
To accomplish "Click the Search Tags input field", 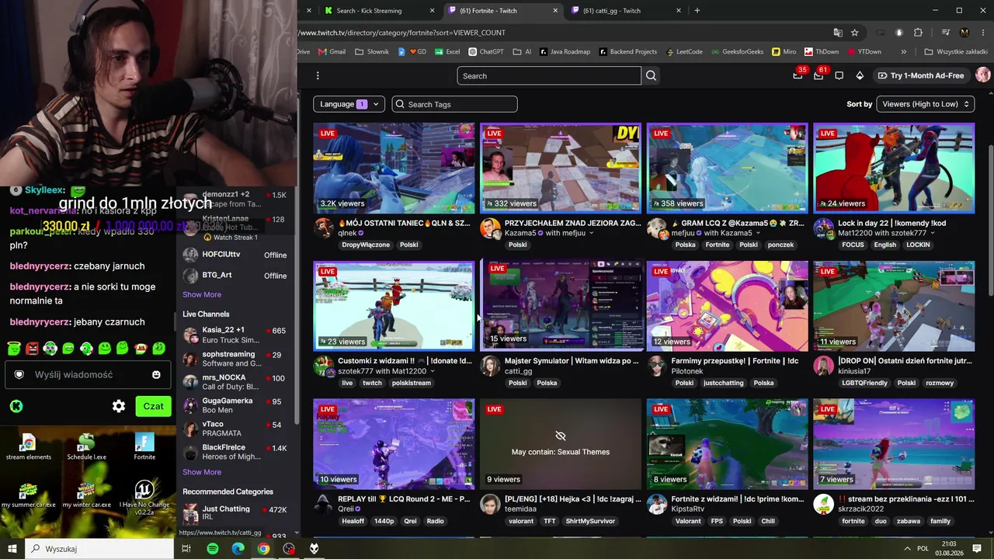I will pyautogui.click(x=454, y=104).
